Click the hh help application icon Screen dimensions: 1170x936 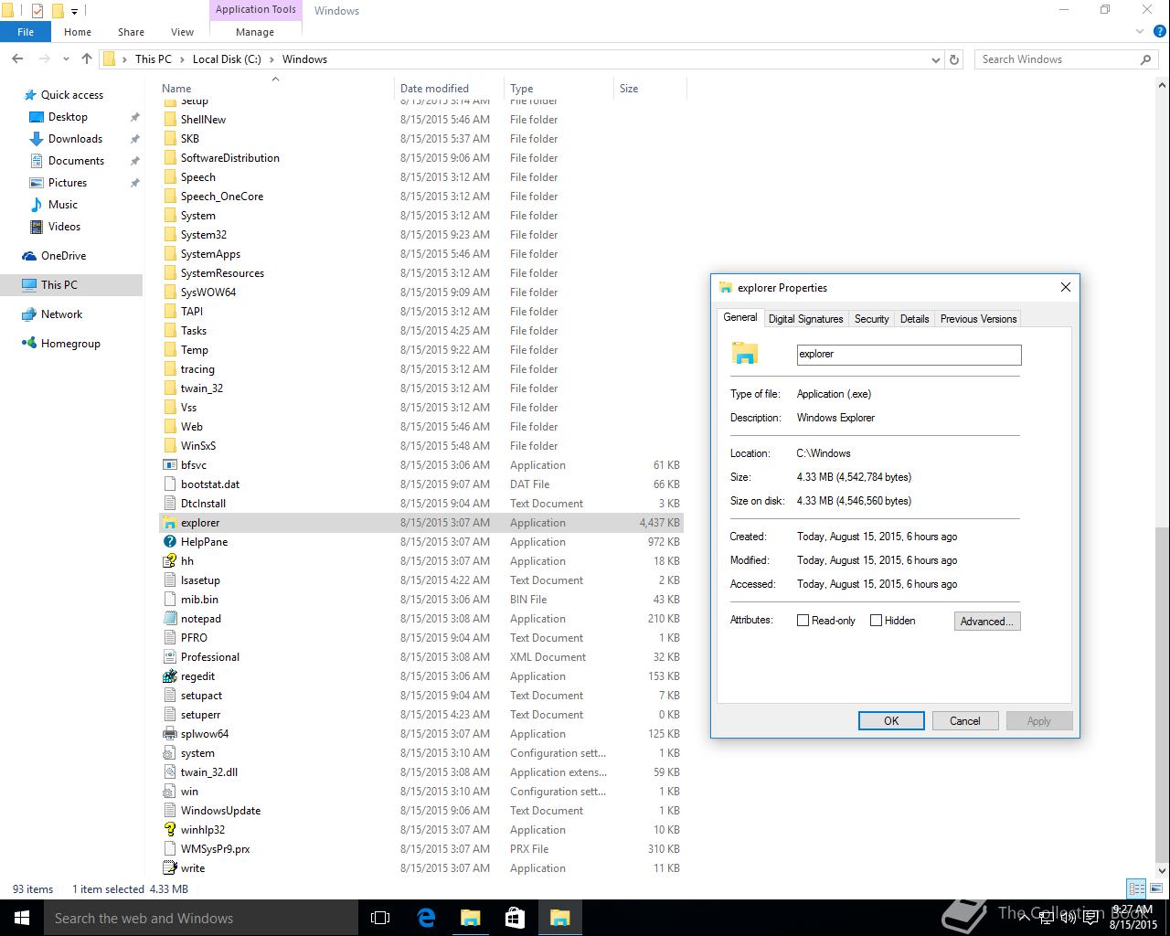pos(169,561)
